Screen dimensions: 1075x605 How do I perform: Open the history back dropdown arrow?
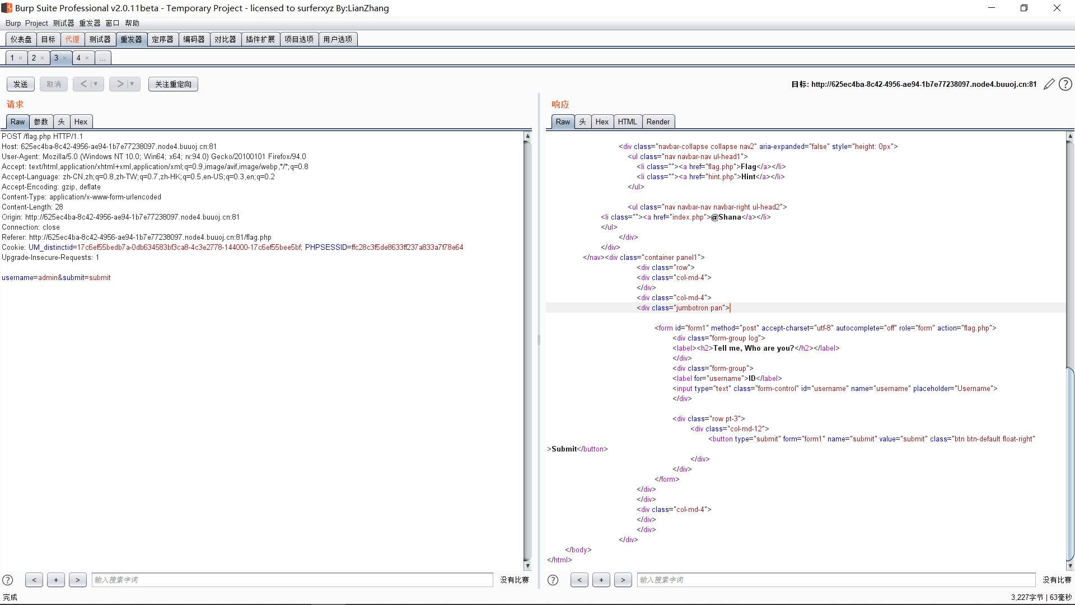[x=96, y=84]
